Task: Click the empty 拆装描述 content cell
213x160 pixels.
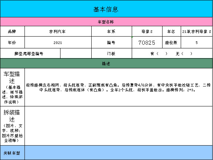Action: tap(119, 126)
